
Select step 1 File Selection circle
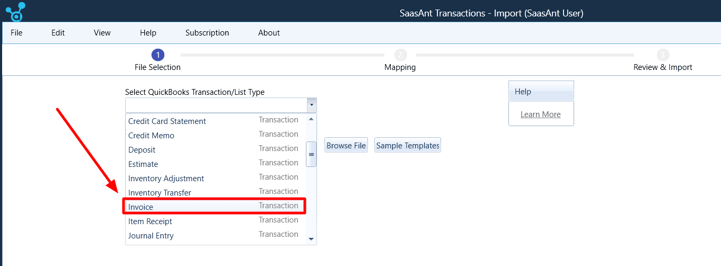pyautogui.click(x=157, y=55)
